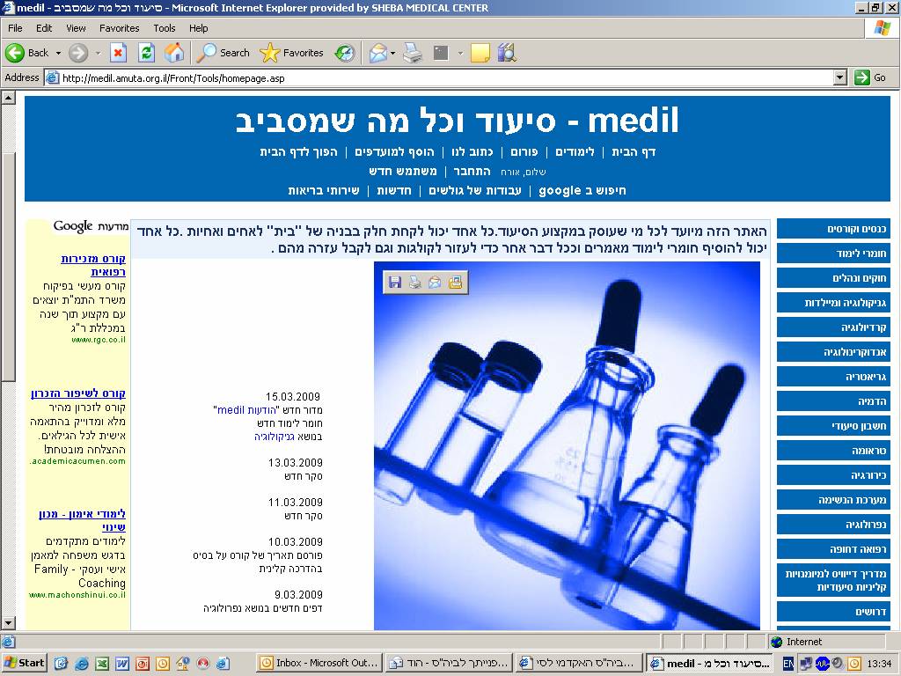Open the Help menu
Image resolution: width=901 pixels, height=676 pixels.
point(198,28)
